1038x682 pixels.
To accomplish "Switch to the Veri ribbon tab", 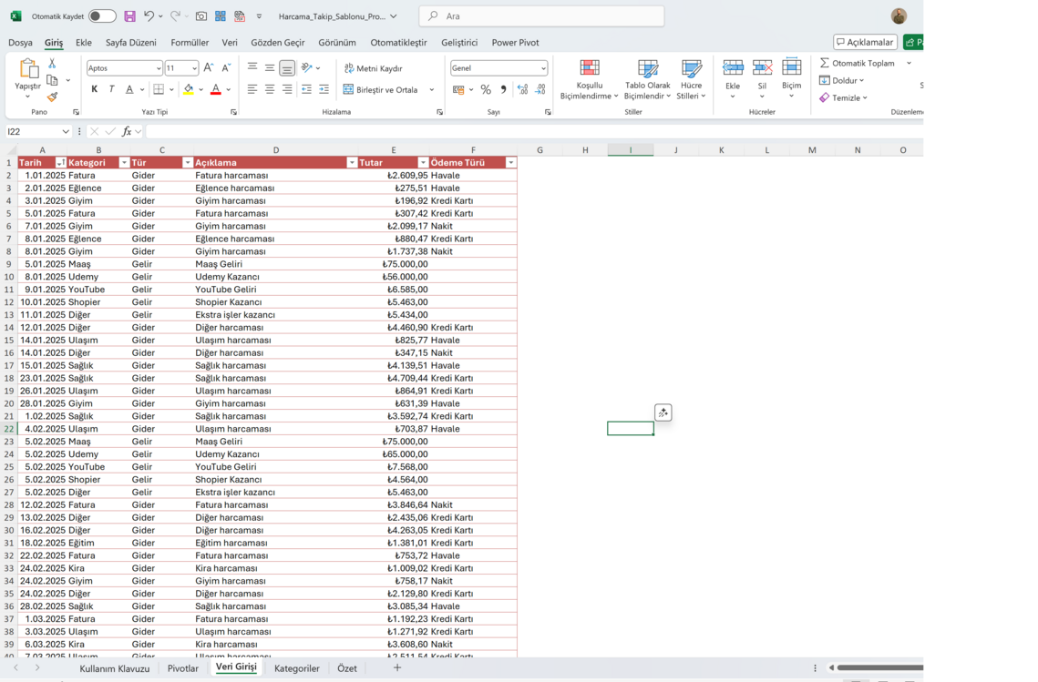I will (230, 42).
